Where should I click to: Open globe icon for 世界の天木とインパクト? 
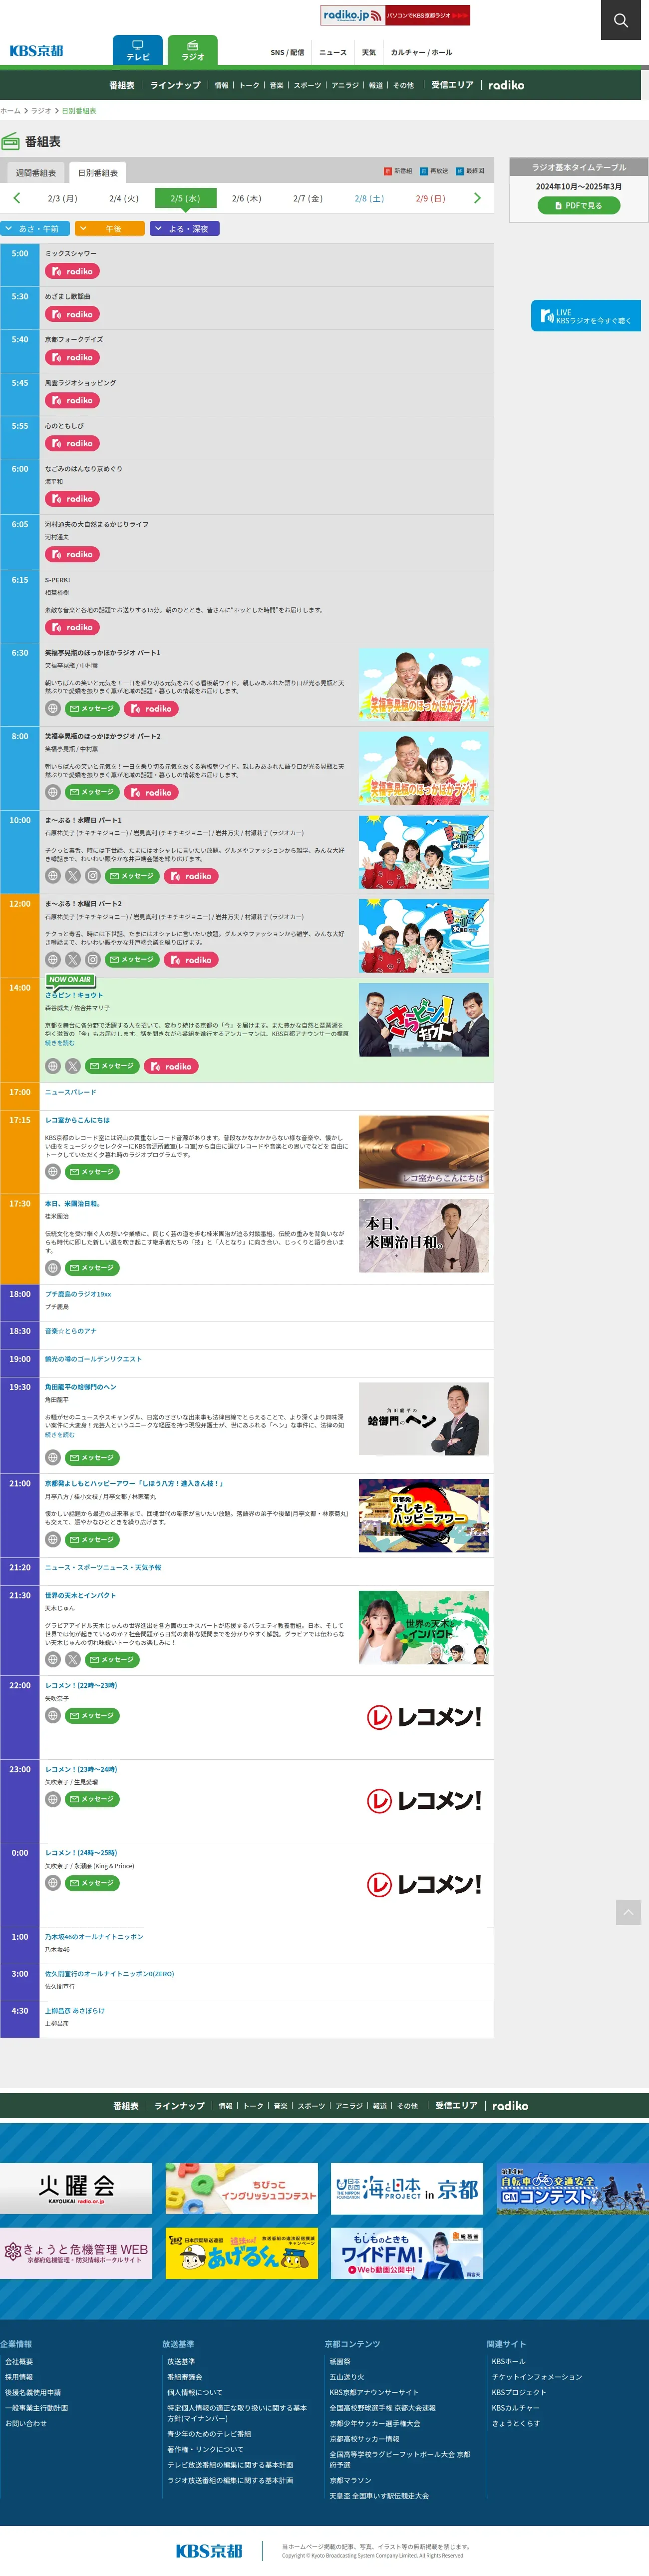[x=53, y=1660]
